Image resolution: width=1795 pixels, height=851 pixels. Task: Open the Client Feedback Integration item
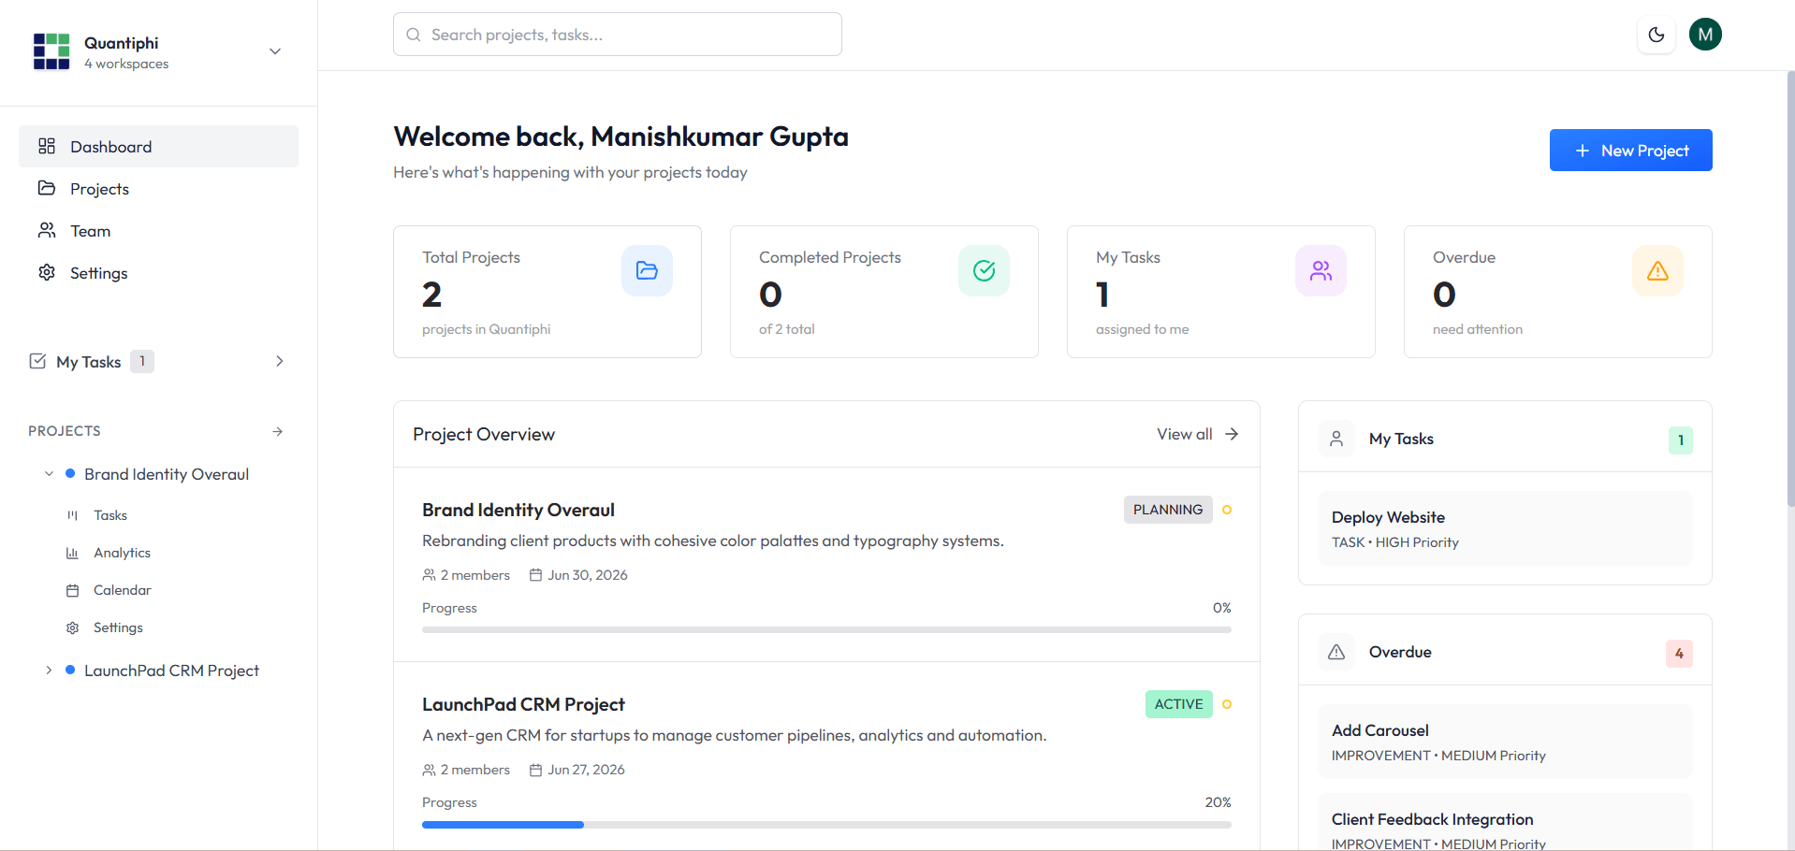[1505, 823]
